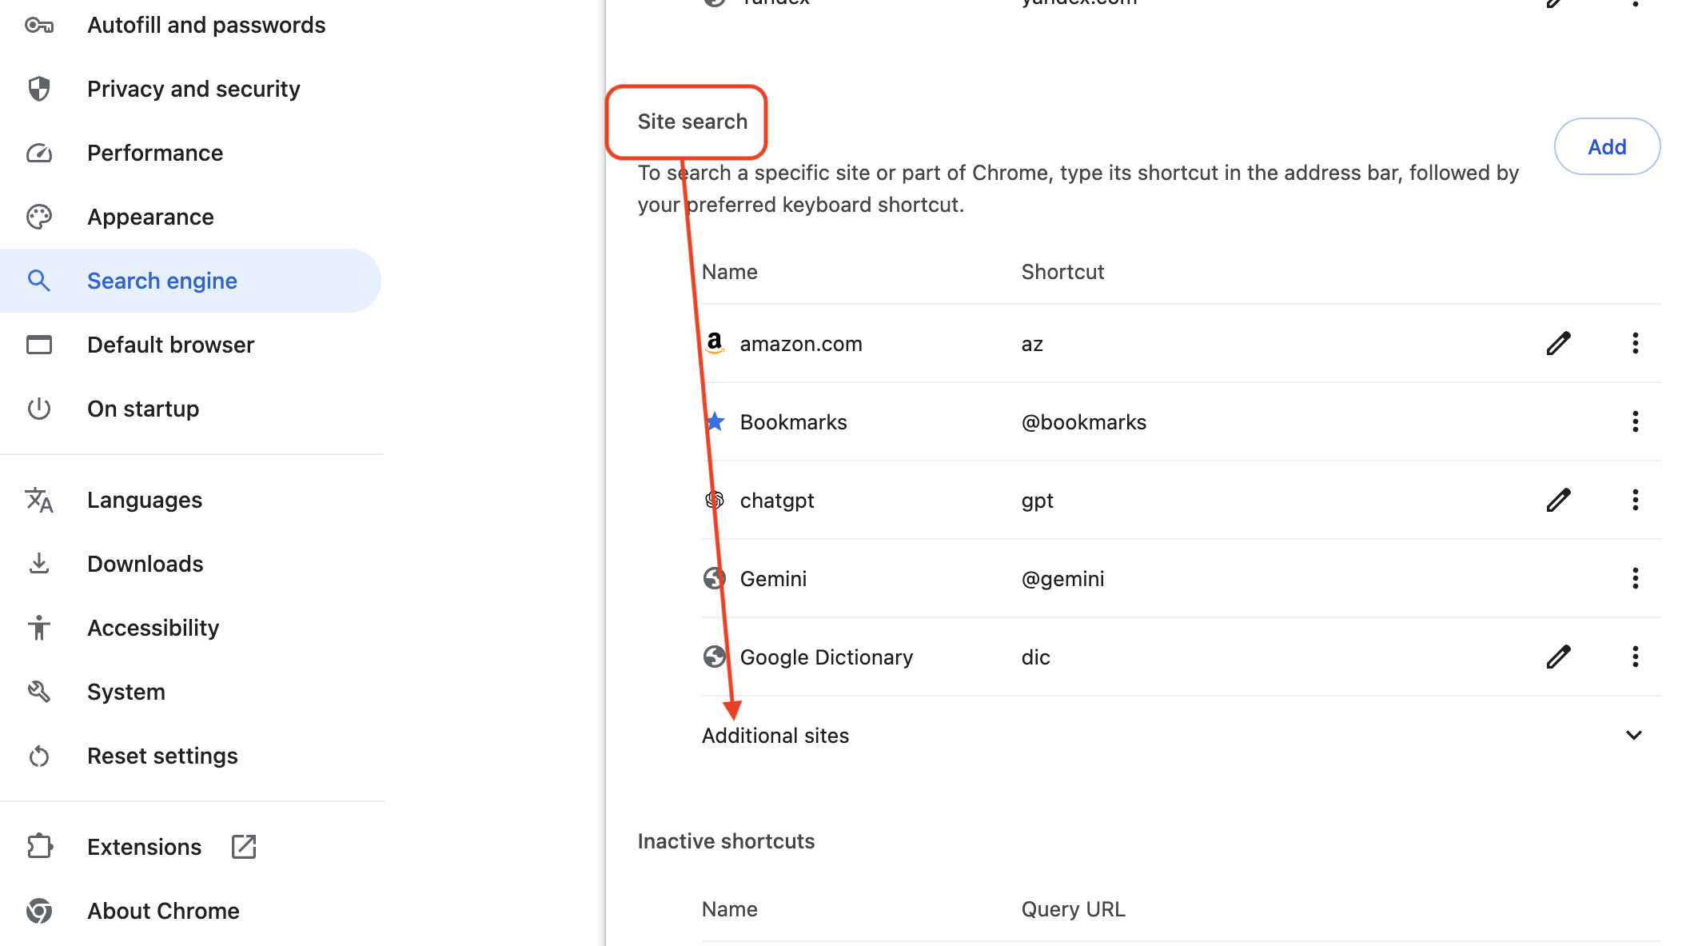Screen dimensions: 1682x946
Task: Open more actions for Google Dictionary
Action: click(x=1635, y=657)
